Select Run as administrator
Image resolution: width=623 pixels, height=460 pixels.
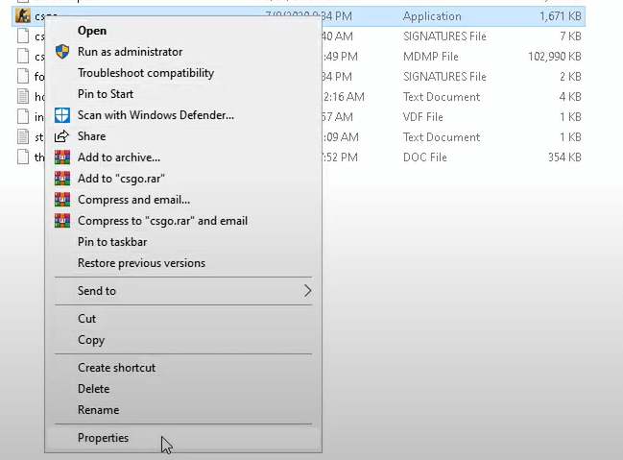[183, 52]
